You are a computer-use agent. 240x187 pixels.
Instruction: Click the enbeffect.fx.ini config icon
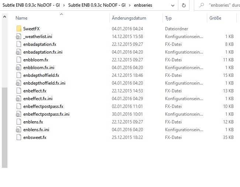[x=19, y=99]
